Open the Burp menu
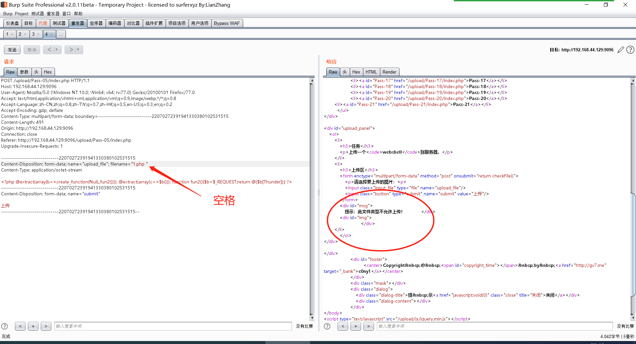 click(x=8, y=14)
